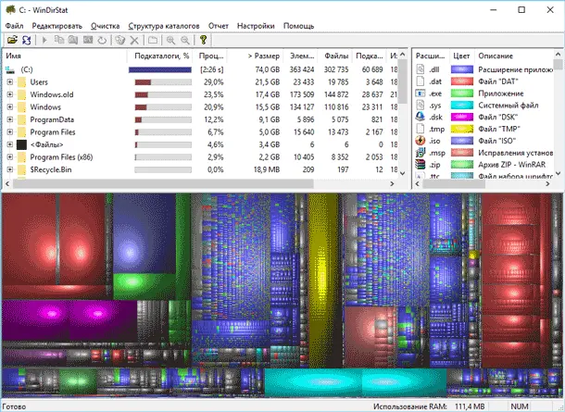Viewport: 565px width, 412px height.
Task: Expand the Windows.old folder node
Action: (10, 94)
